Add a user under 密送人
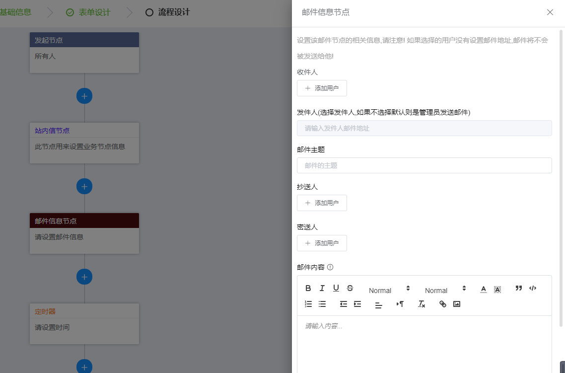 (x=322, y=243)
